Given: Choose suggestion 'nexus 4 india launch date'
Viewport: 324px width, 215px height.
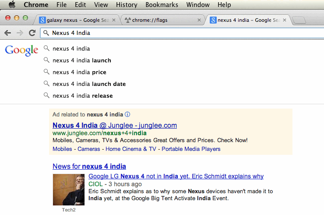Looking at the screenshot, I should (x=89, y=84).
